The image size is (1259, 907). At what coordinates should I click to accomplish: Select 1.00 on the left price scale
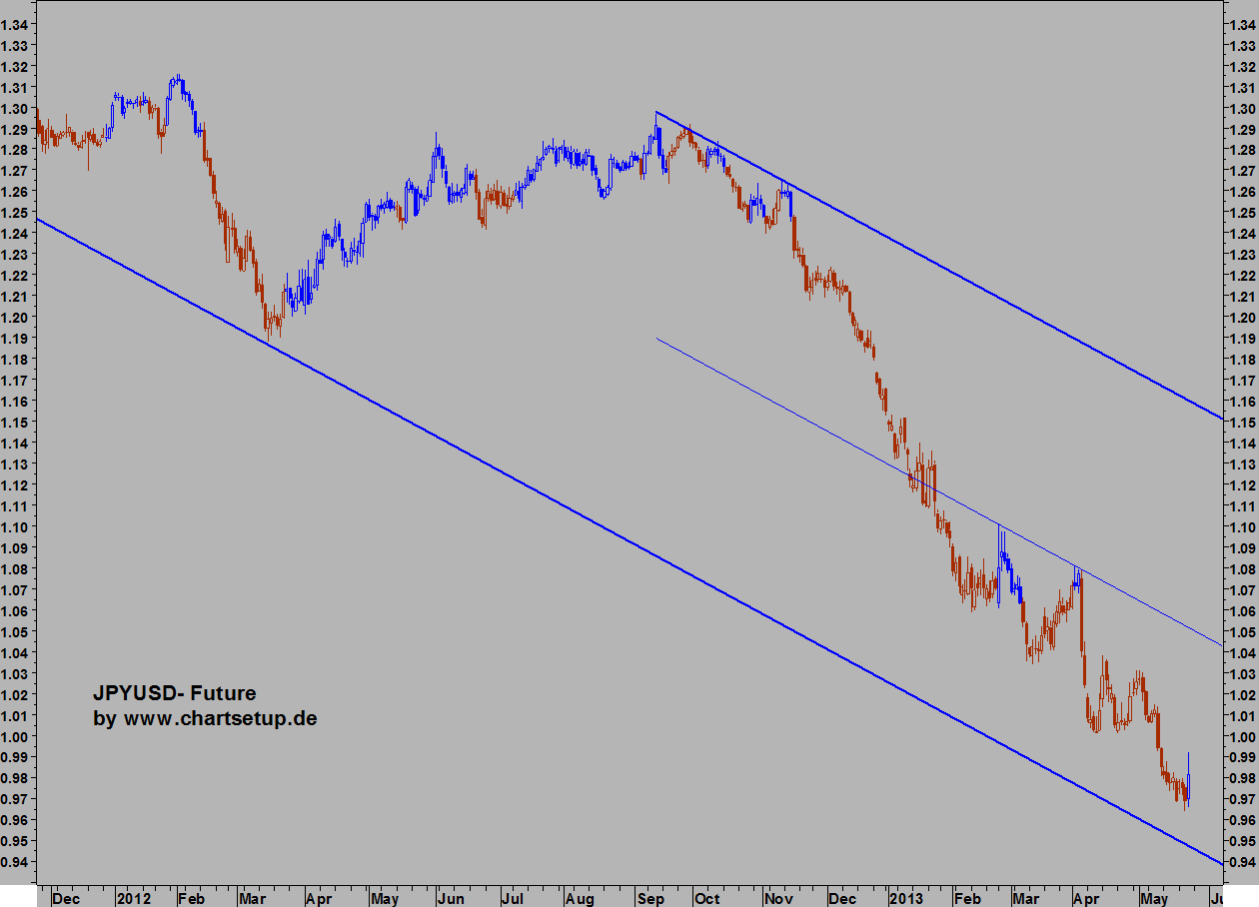pyautogui.click(x=14, y=736)
